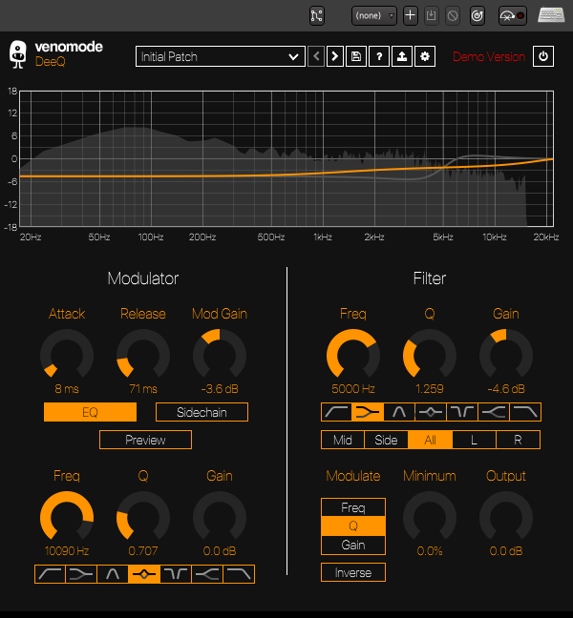Choose notch shape in Filter section
573x618 pixels.
tap(462, 412)
